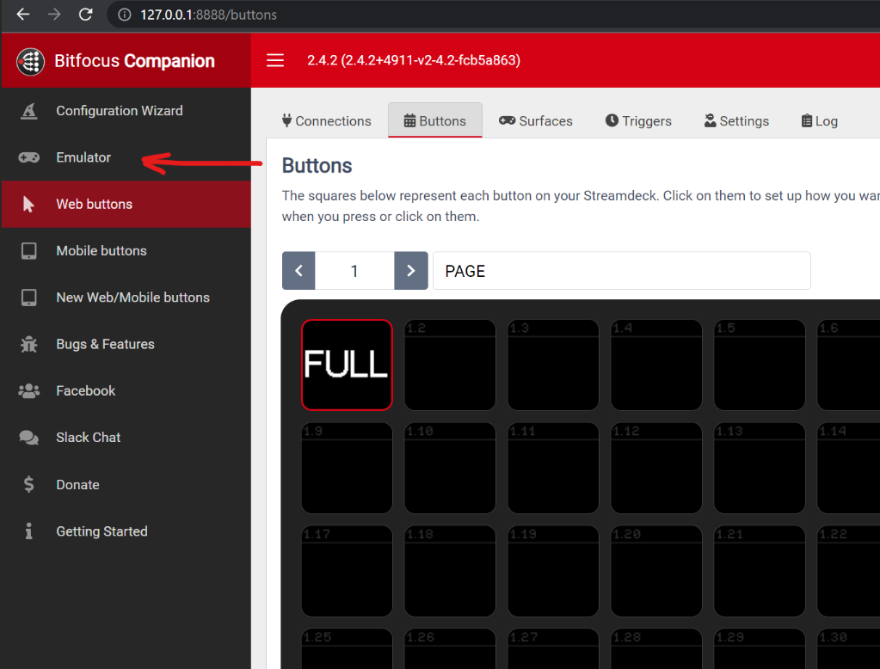Image resolution: width=880 pixels, height=669 pixels.
Task: Click the Mobile buttons tablet icon
Action: (28, 251)
